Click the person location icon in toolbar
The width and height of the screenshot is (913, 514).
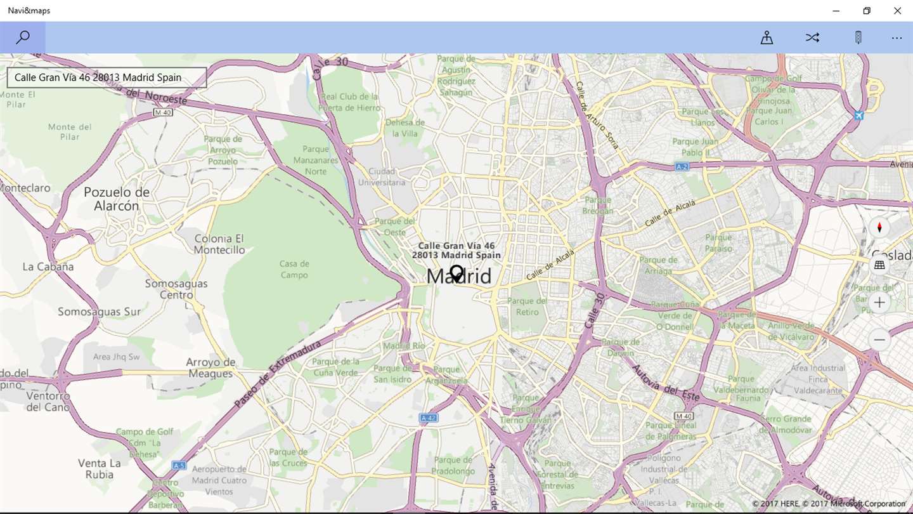click(x=767, y=37)
